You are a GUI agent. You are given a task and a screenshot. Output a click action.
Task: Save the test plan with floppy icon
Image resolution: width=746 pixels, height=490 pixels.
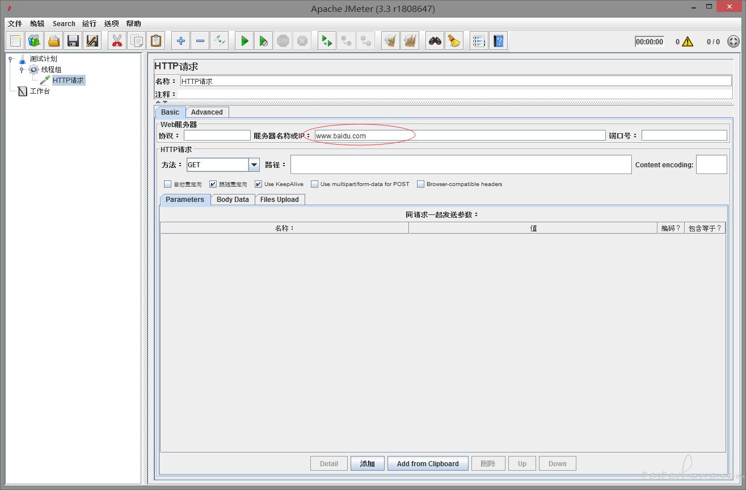[73, 41]
